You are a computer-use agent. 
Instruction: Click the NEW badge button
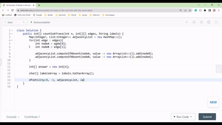click(213, 102)
